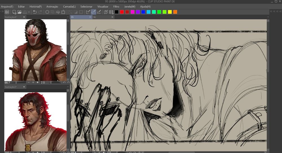Click the Undo arrow icon

click(x=35, y=12)
